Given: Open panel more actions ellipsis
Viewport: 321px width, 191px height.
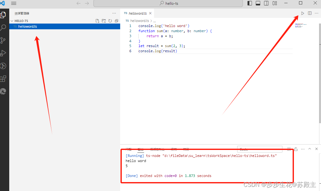Looking at the screenshot, I should 303,149.
